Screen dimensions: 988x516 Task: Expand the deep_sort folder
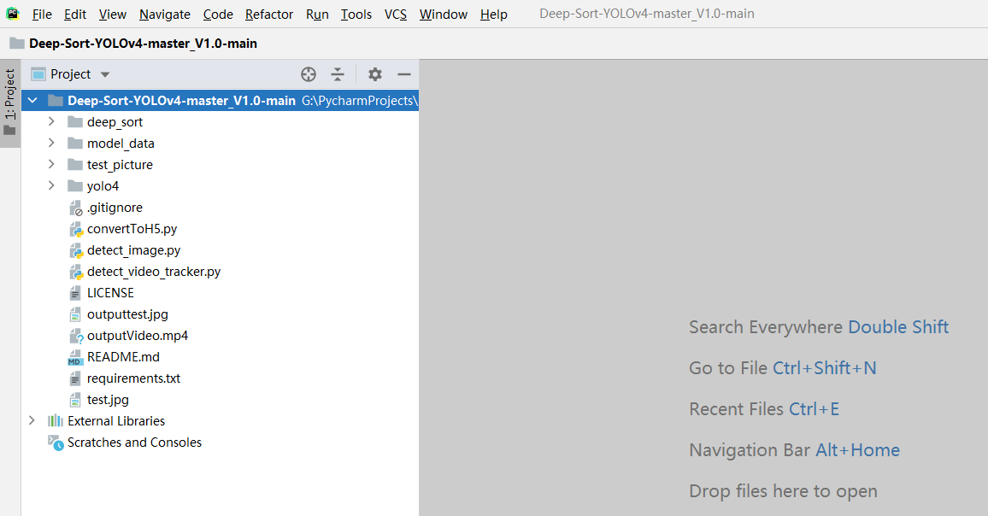(x=51, y=121)
